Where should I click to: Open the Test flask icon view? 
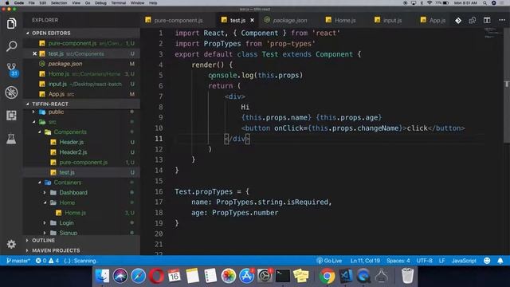(x=11, y=139)
